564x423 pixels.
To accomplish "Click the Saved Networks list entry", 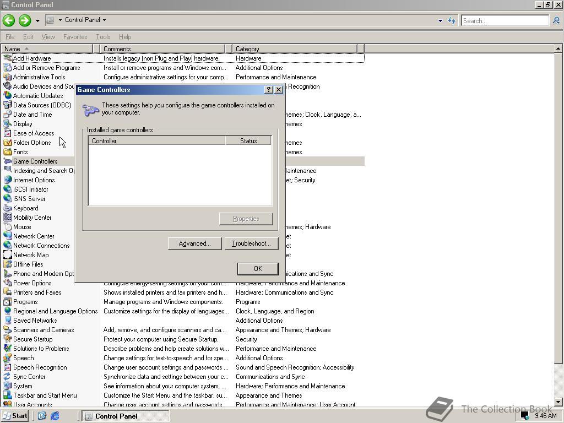I will (x=35, y=320).
